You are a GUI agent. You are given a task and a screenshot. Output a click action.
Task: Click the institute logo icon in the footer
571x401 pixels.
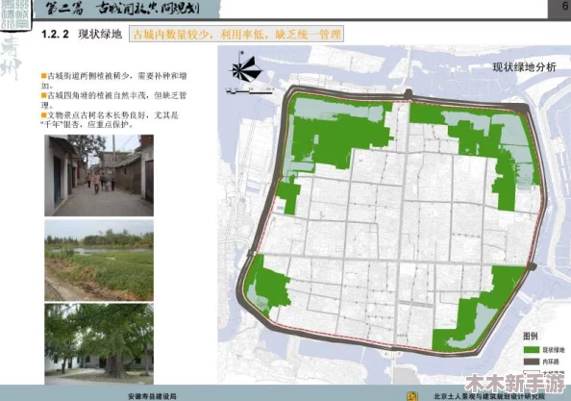[411, 396]
